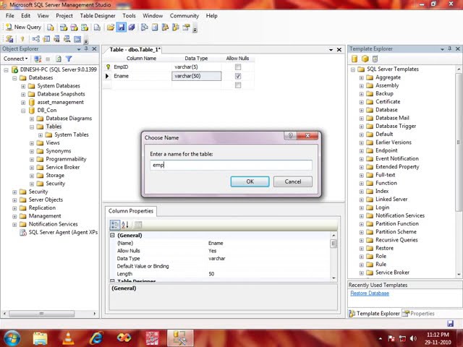Click the volume icon in the system tray

413,338
